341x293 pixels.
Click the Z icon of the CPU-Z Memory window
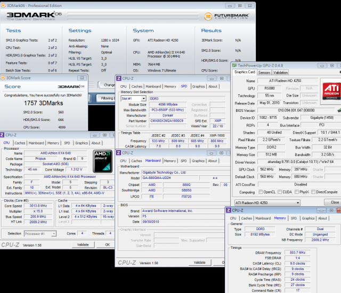tap(229, 210)
